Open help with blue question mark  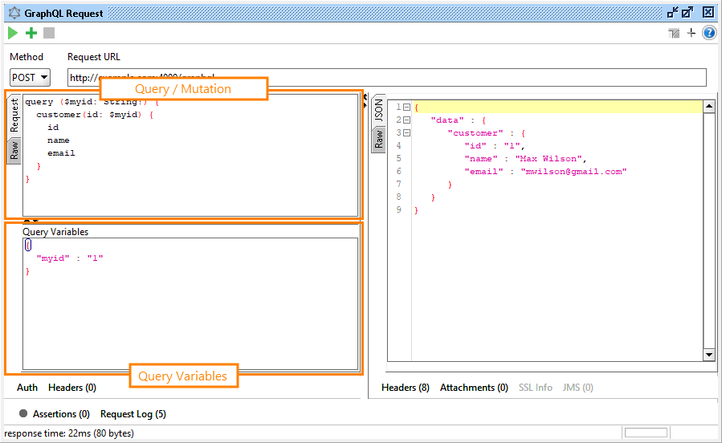[x=709, y=33]
